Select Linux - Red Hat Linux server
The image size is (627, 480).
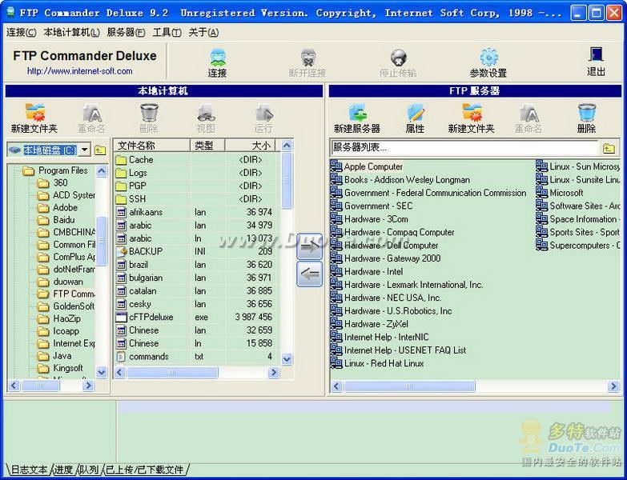(376, 363)
